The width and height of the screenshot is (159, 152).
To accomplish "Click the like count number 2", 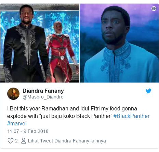I will (x=16, y=141).
